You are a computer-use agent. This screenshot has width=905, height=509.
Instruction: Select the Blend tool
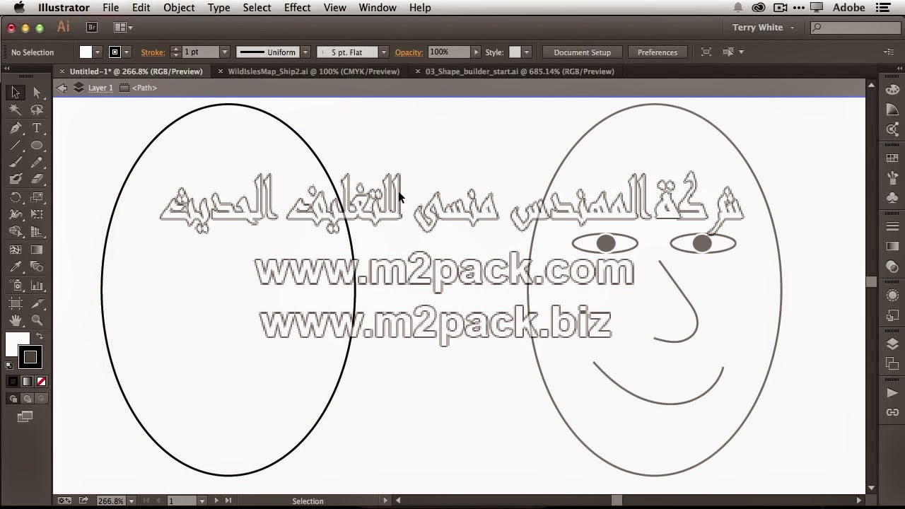point(37,267)
